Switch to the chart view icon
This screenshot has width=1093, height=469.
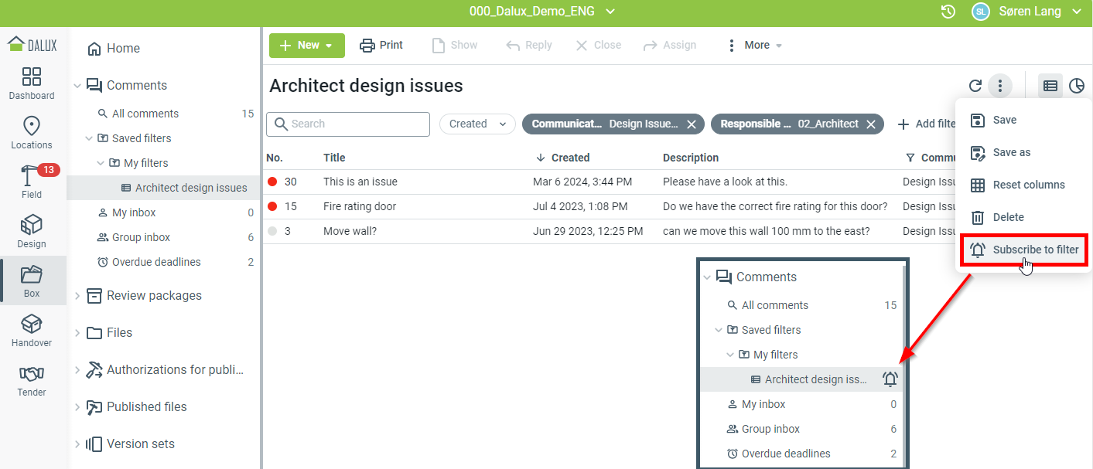coord(1076,86)
